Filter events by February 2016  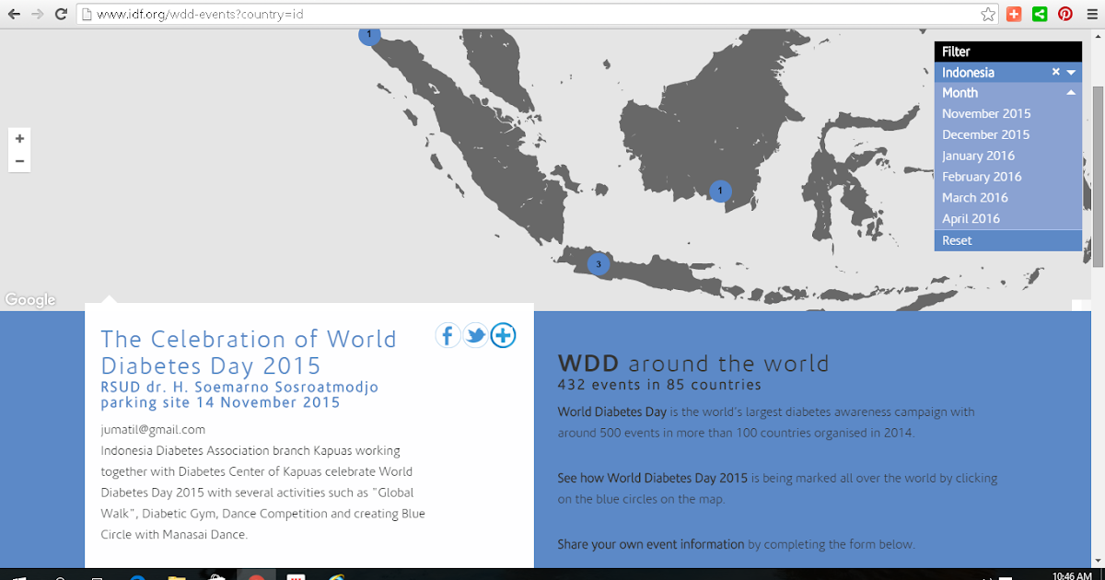(x=982, y=177)
